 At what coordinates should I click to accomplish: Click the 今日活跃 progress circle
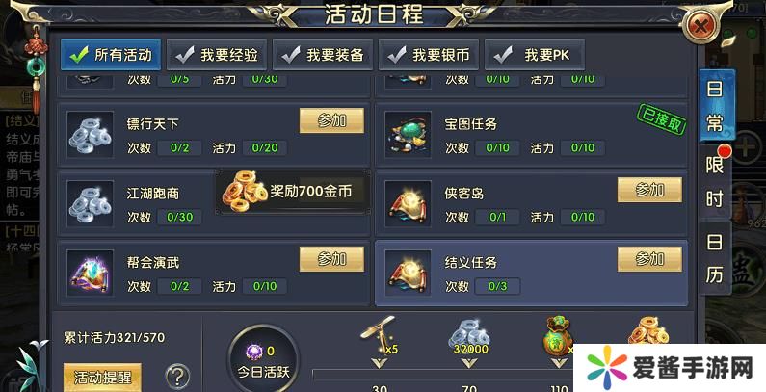[x=264, y=360]
